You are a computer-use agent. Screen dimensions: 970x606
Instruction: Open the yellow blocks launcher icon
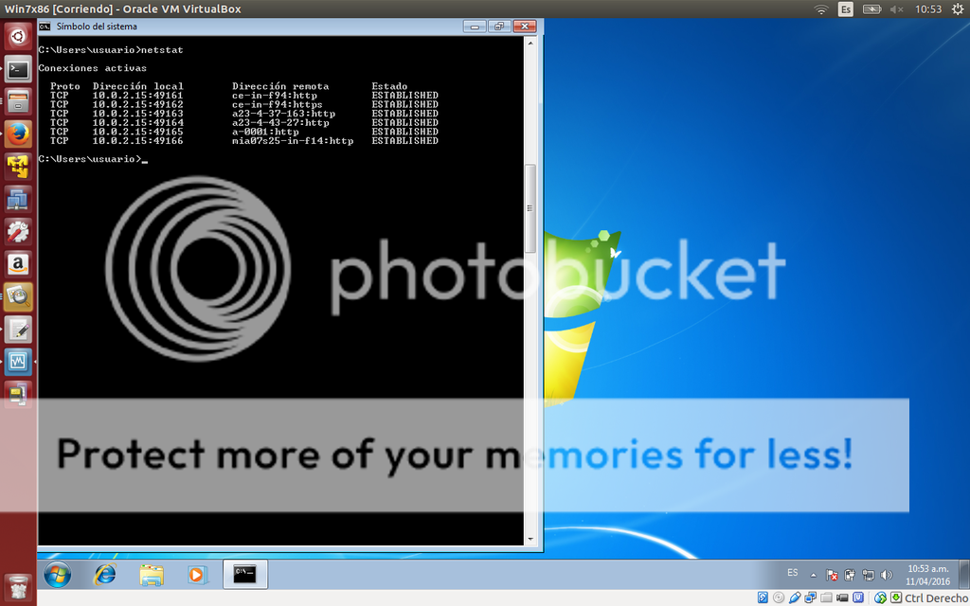(18, 167)
